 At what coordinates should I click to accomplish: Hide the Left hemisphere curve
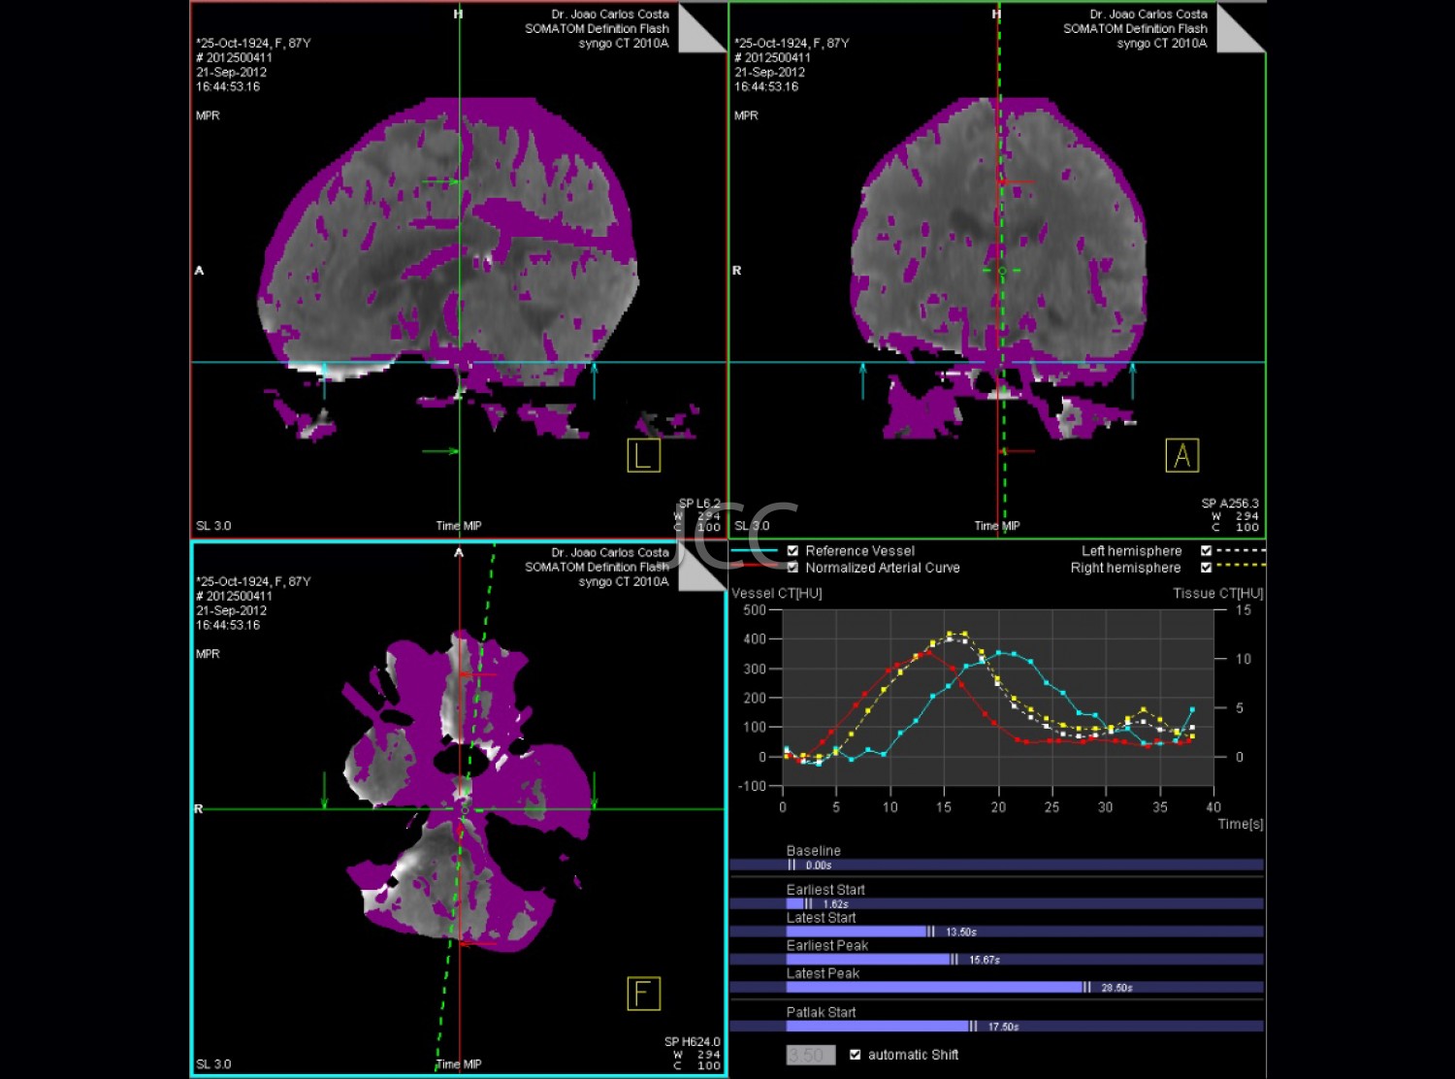[1206, 551]
